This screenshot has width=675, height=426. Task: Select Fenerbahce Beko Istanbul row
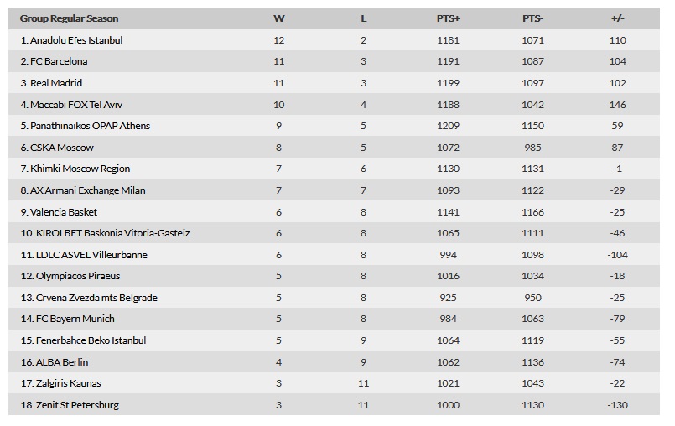pyautogui.click(x=334, y=340)
